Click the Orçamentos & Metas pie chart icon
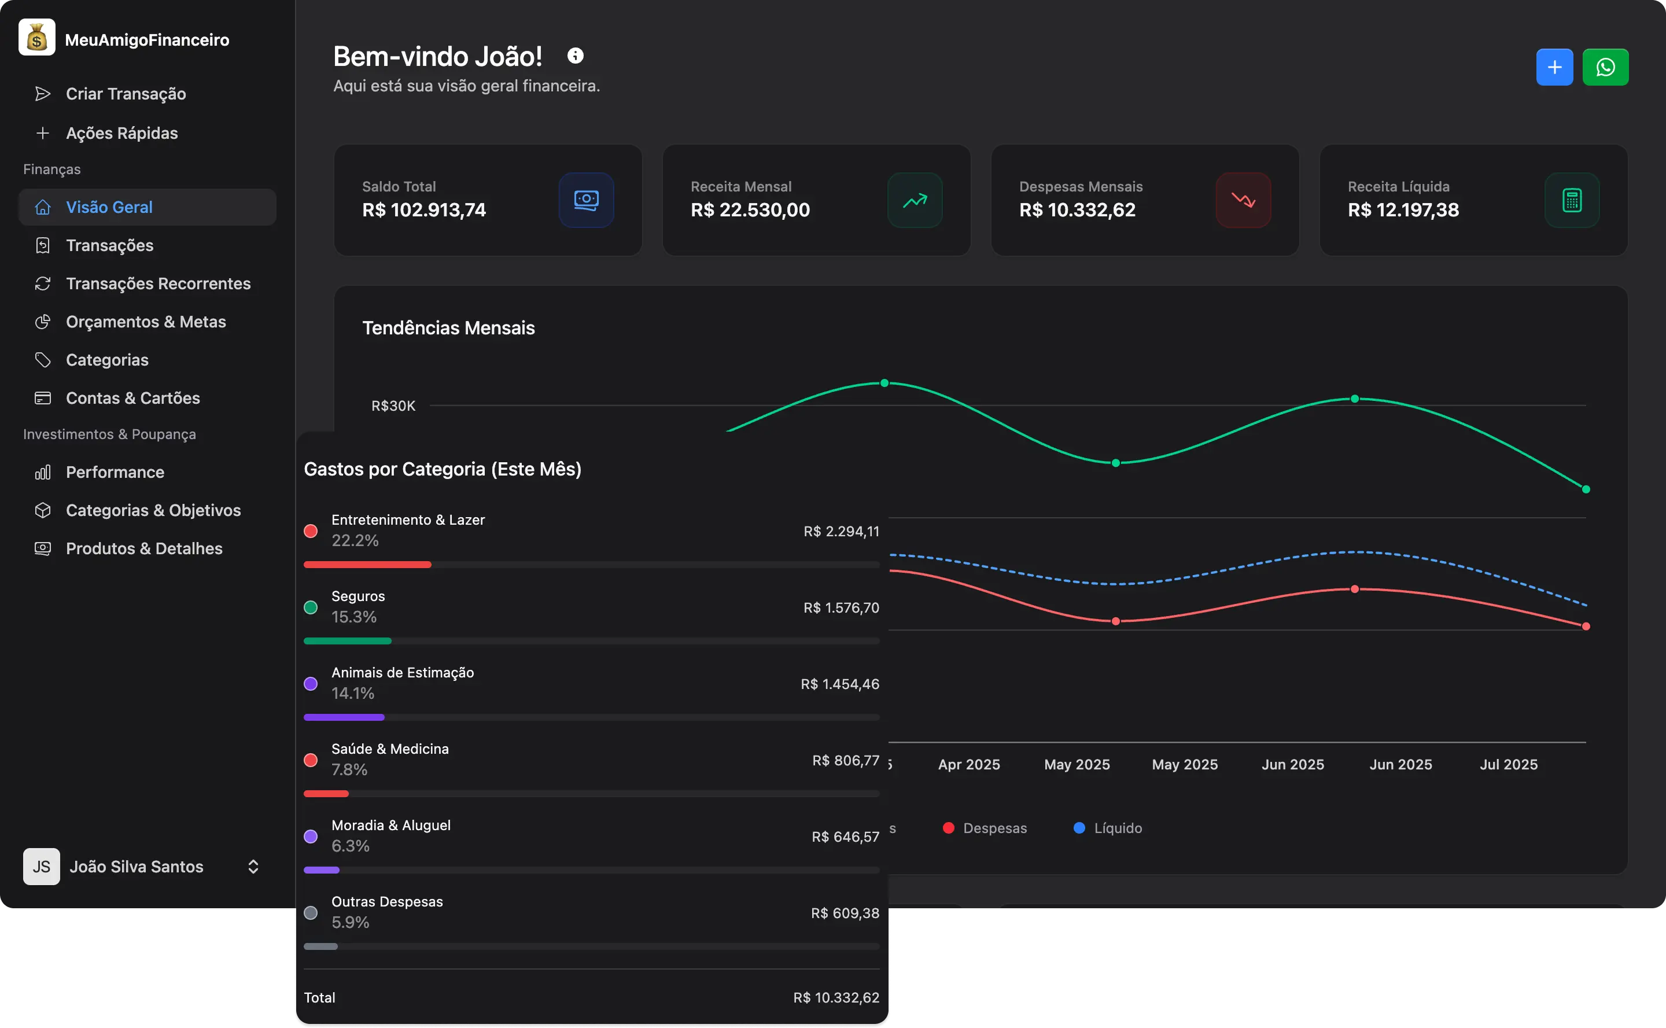The image size is (1666, 1028). coord(43,322)
